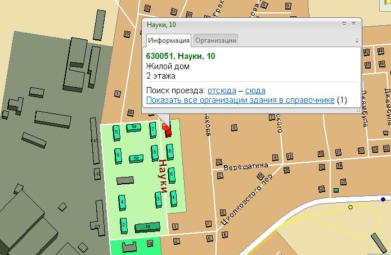Image resolution: width=391 pixels, height=255 pixels.
Task: Click the yellow route point on the map
Action: (350, 207)
